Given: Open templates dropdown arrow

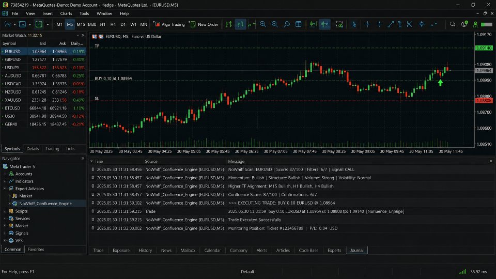Looking at the screenshot, I should click(48, 24).
